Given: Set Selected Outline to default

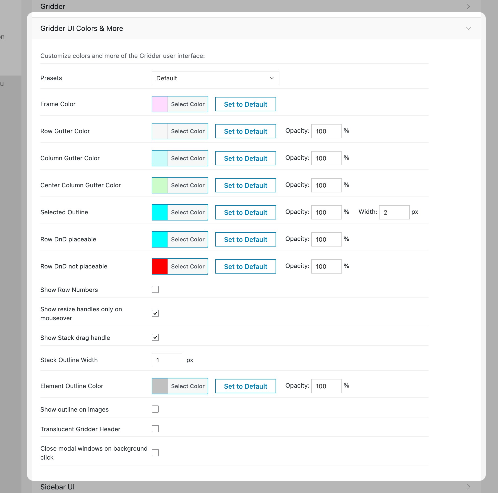Looking at the screenshot, I should [x=246, y=212].
